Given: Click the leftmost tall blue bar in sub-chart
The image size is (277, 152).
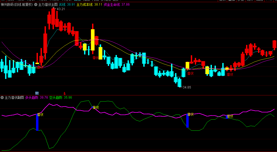Looking at the screenshot, I should (x=37, y=122).
